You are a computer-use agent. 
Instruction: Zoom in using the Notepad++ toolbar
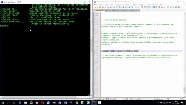(x=136, y=7)
